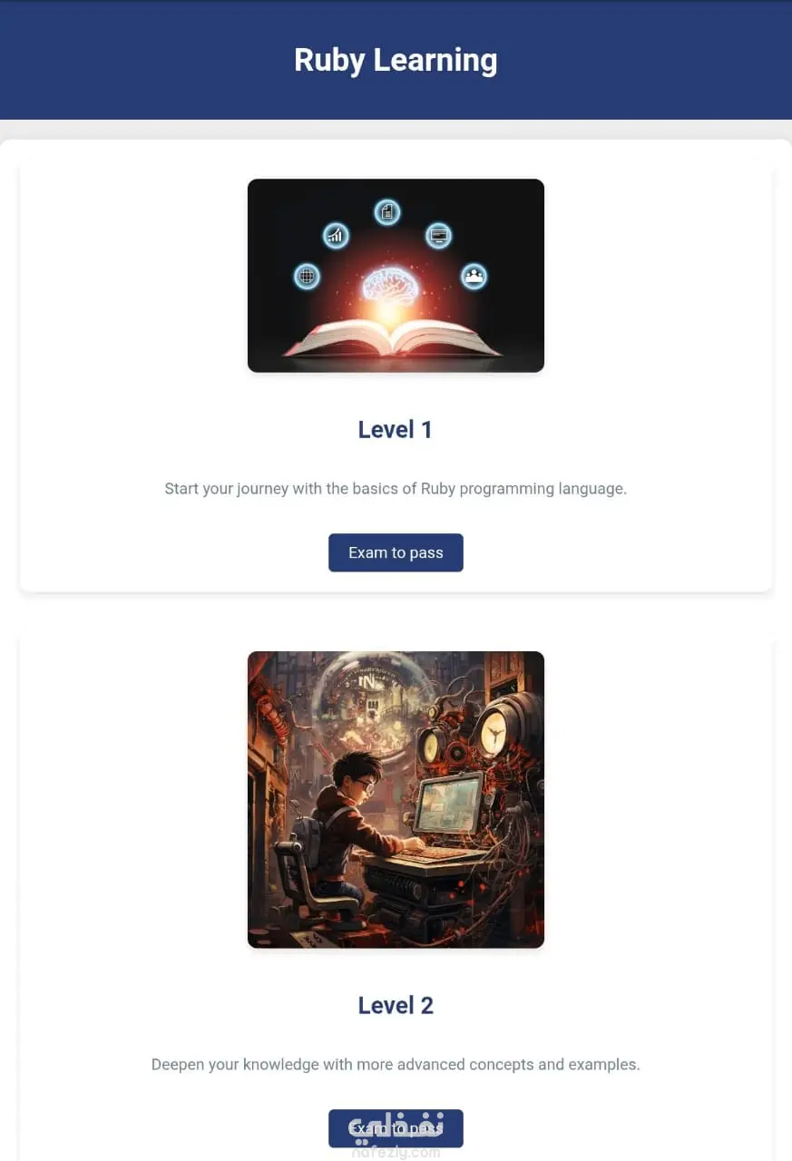Click the round gauge dial in Level 2 image
Viewport: 792px width, 1161px height.
[x=493, y=731]
